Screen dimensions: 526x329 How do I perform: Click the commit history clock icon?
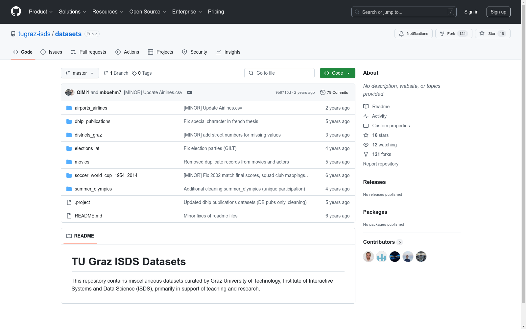pyautogui.click(x=323, y=92)
